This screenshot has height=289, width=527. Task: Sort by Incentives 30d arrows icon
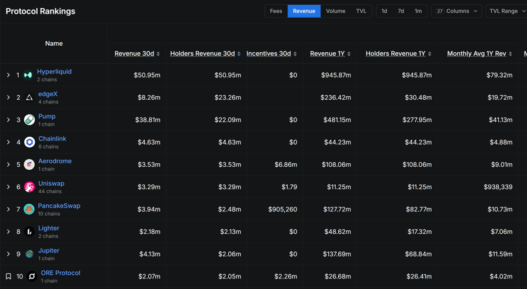pyautogui.click(x=295, y=53)
